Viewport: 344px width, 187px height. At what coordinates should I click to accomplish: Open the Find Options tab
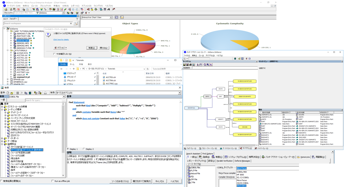(208, 154)
